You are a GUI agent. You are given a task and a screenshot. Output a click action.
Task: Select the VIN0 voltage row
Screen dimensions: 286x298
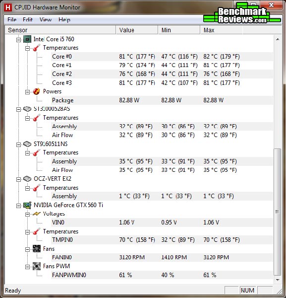coord(162,223)
